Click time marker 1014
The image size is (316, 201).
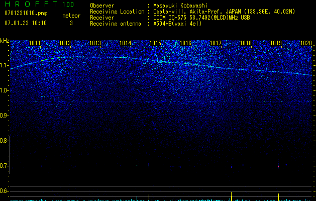[x=126, y=43]
